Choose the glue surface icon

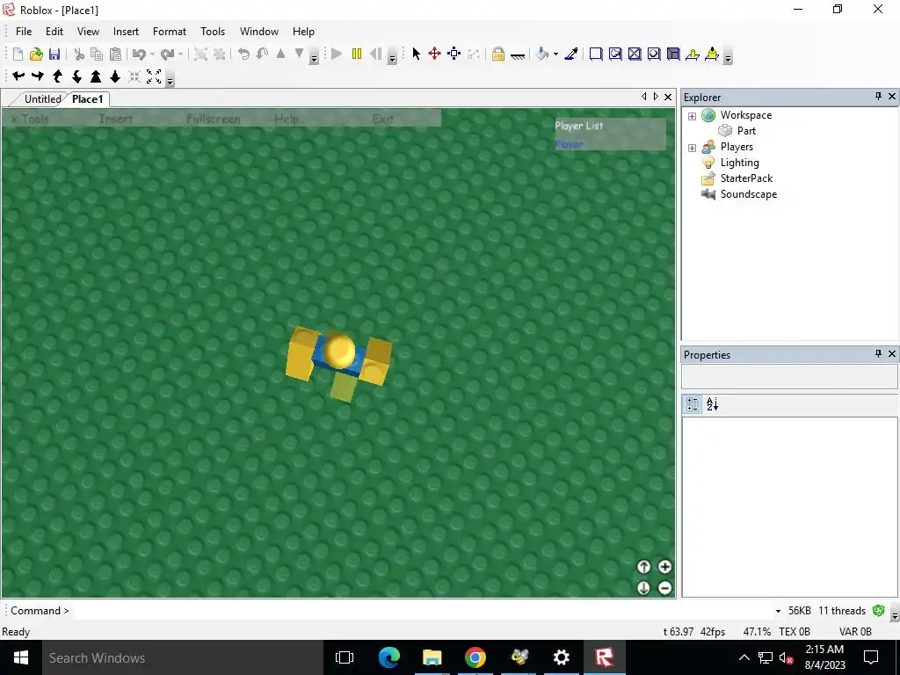click(x=615, y=54)
